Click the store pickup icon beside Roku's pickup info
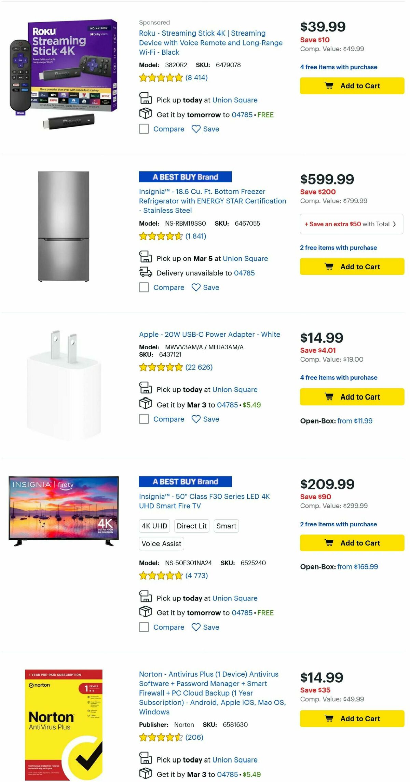410x782 pixels. [146, 98]
